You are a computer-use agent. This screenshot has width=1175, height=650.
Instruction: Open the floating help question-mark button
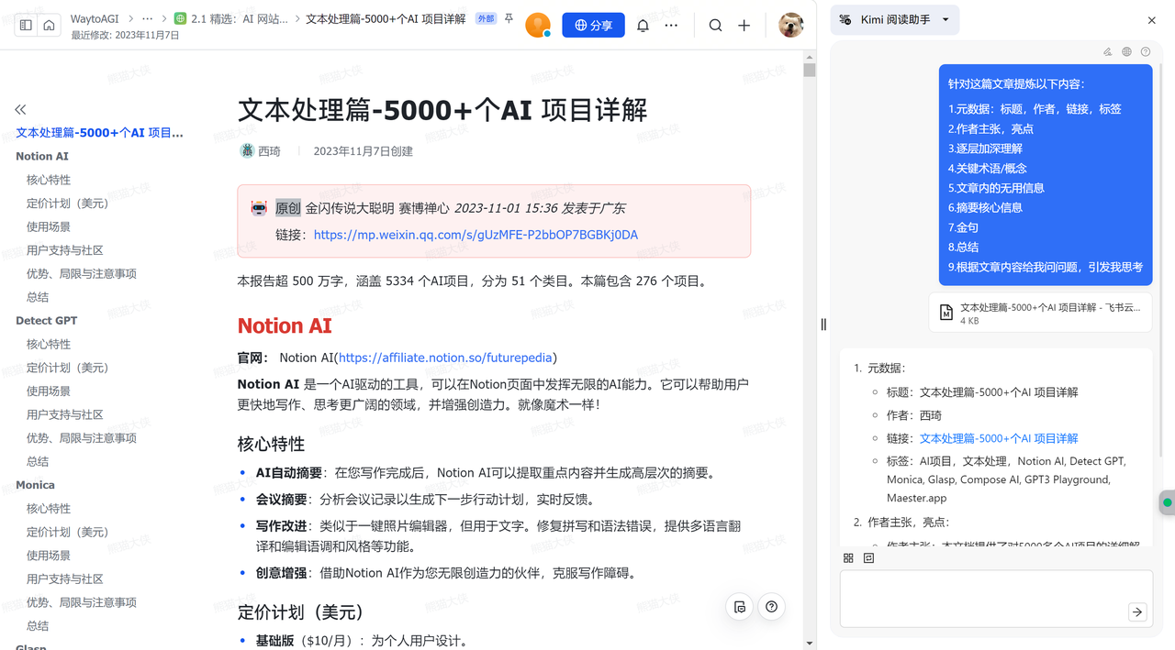point(771,606)
